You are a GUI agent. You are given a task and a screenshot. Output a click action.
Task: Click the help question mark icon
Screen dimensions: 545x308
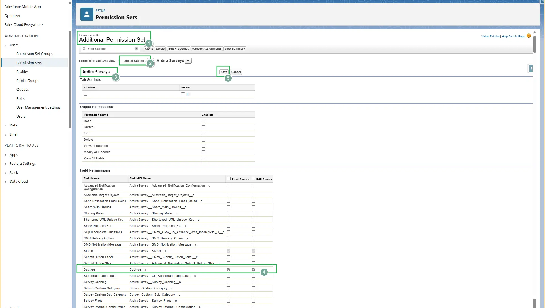[529, 36]
